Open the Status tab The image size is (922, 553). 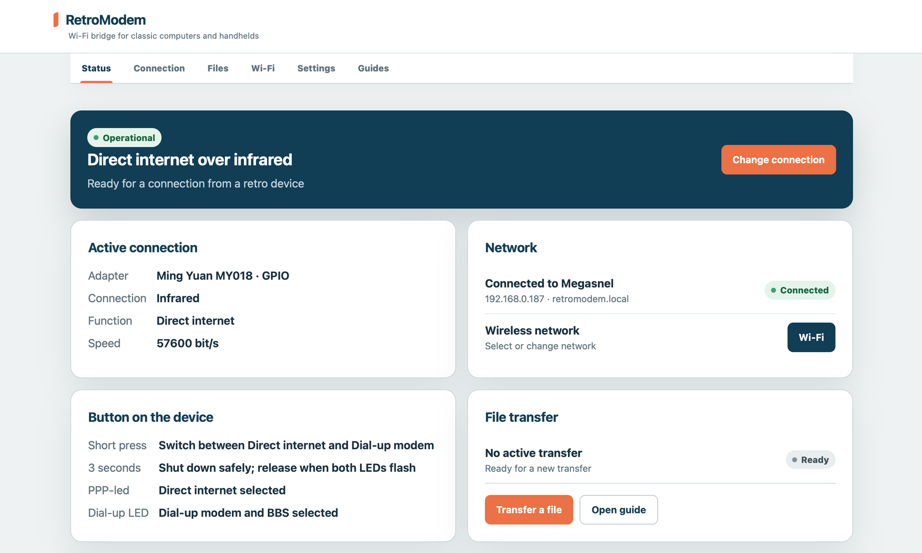point(96,68)
